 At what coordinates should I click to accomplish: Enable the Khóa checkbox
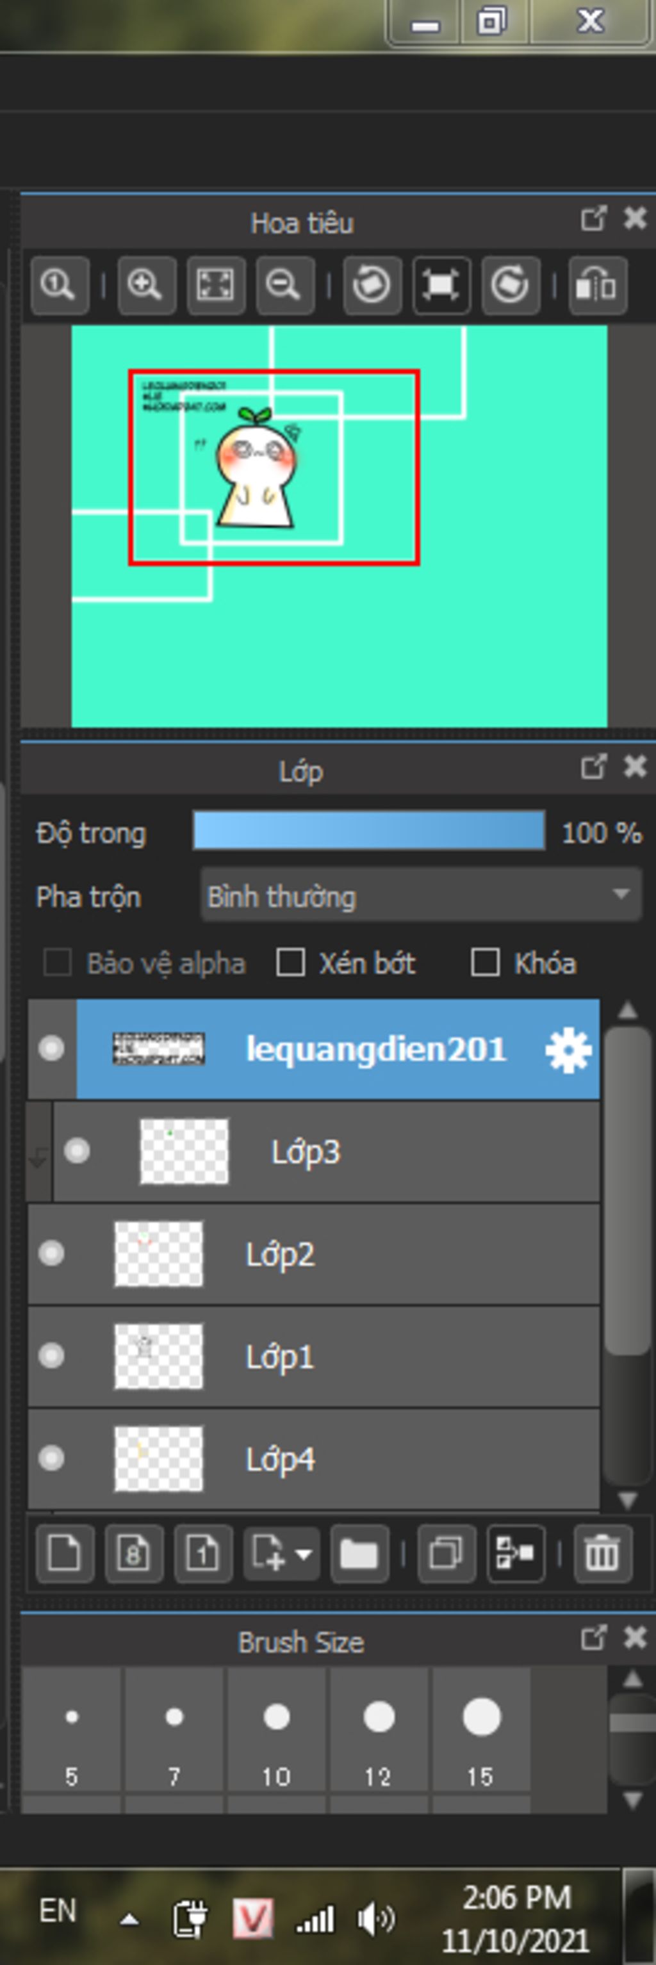[x=485, y=963]
